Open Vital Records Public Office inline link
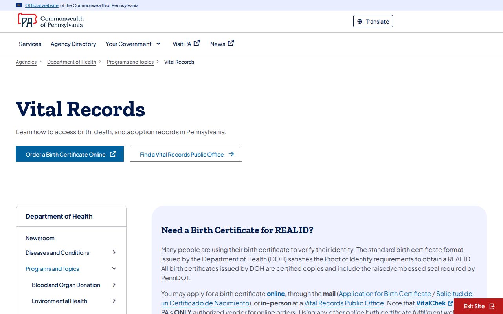This screenshot has width=503, height=314. (344, 303)
